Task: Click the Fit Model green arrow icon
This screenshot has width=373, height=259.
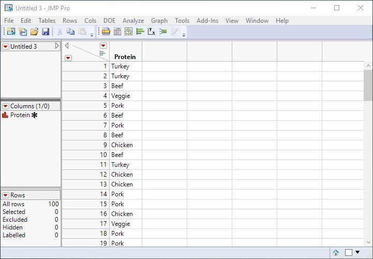Action: 163,32
